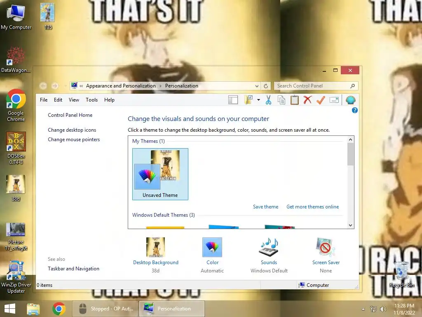The width and height of the screenshot is (422, 317).
Task: Open the File menu
Action: click(44, 100)
